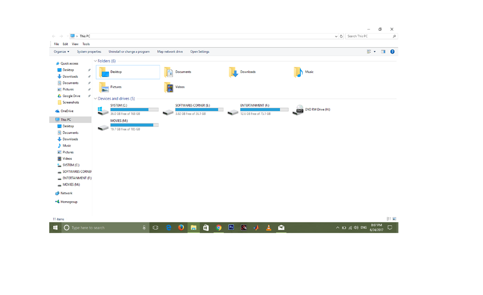The height and width of the screenshot is (295, 483).
Task: Open the address bar history dropdown
Action: click(336, 36)
